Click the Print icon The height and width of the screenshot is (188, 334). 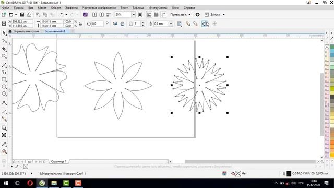pos(29,15)
